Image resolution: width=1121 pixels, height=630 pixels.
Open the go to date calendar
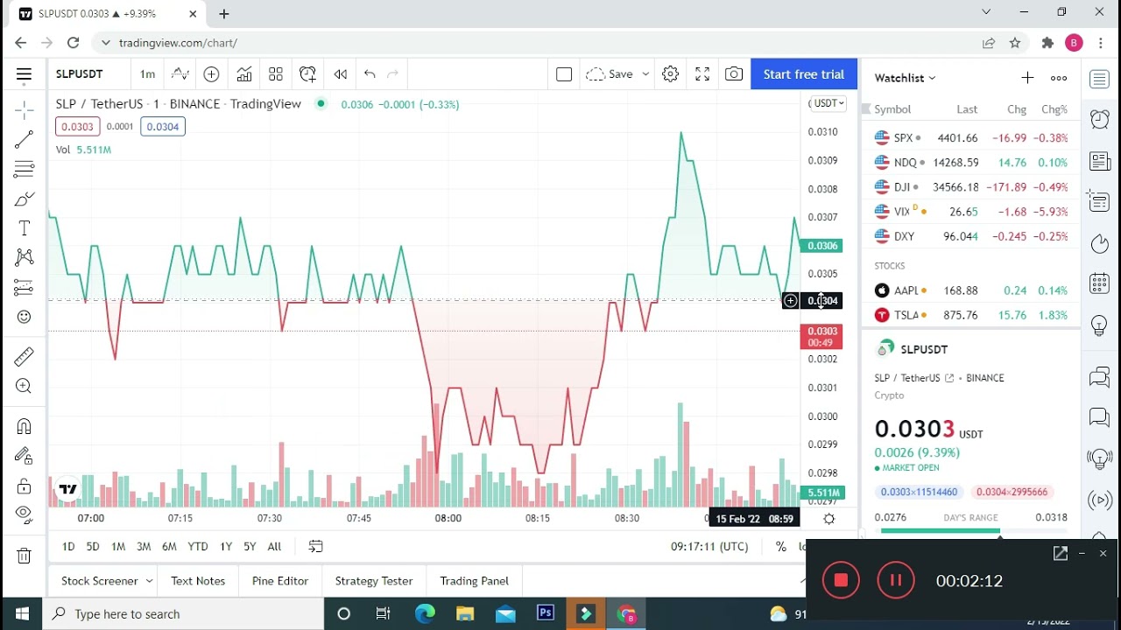(x=316, y=547)
